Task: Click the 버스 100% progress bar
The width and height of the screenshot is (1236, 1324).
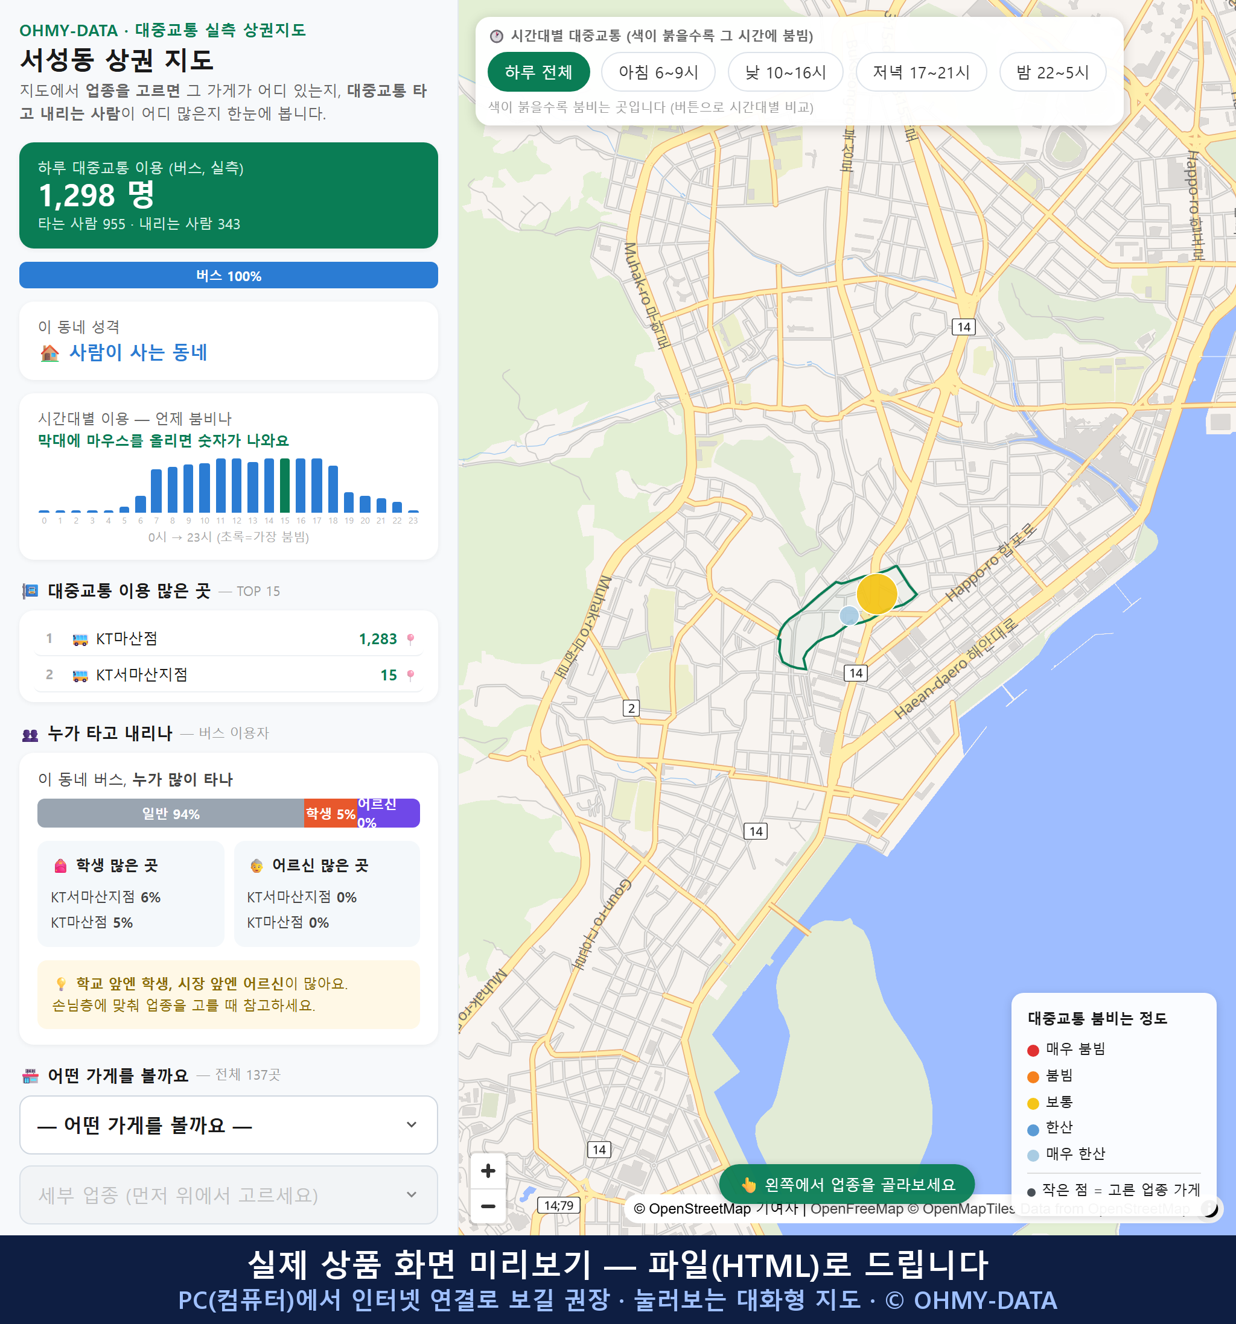Action: point(229,275)
